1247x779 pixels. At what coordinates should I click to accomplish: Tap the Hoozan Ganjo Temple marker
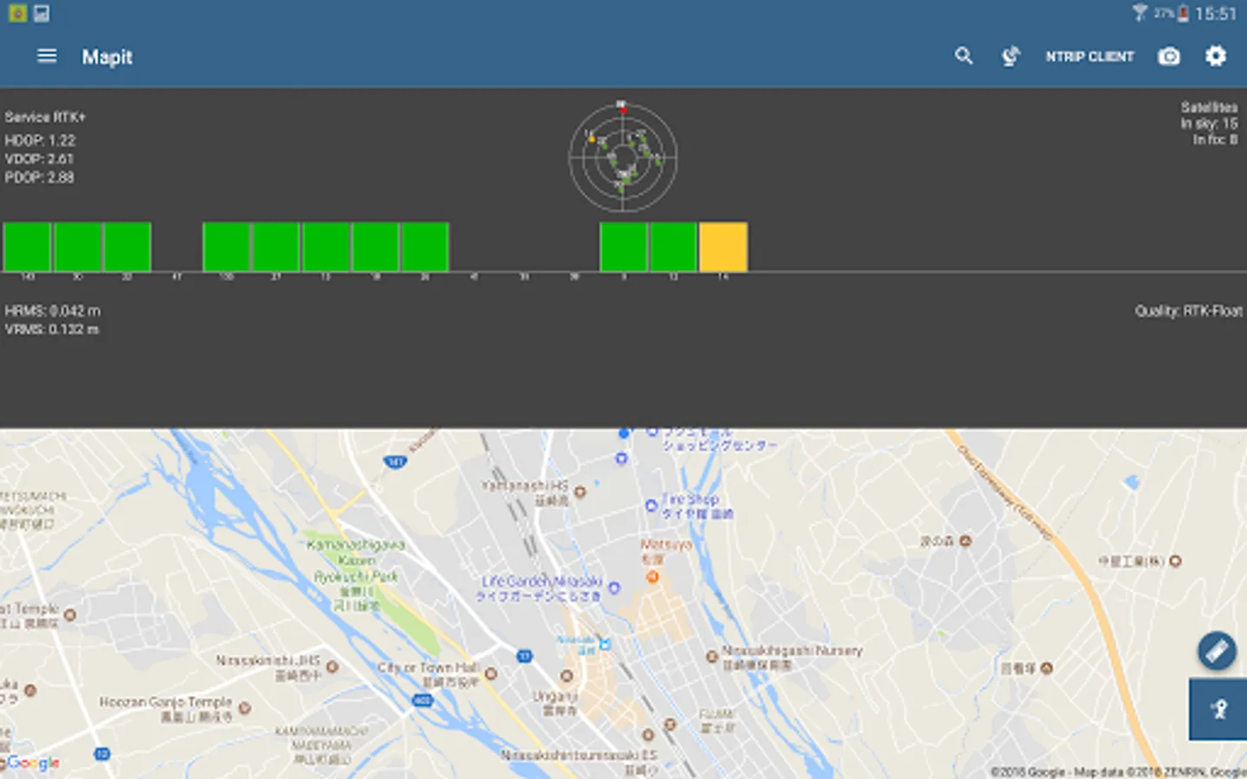pos(244,708)
